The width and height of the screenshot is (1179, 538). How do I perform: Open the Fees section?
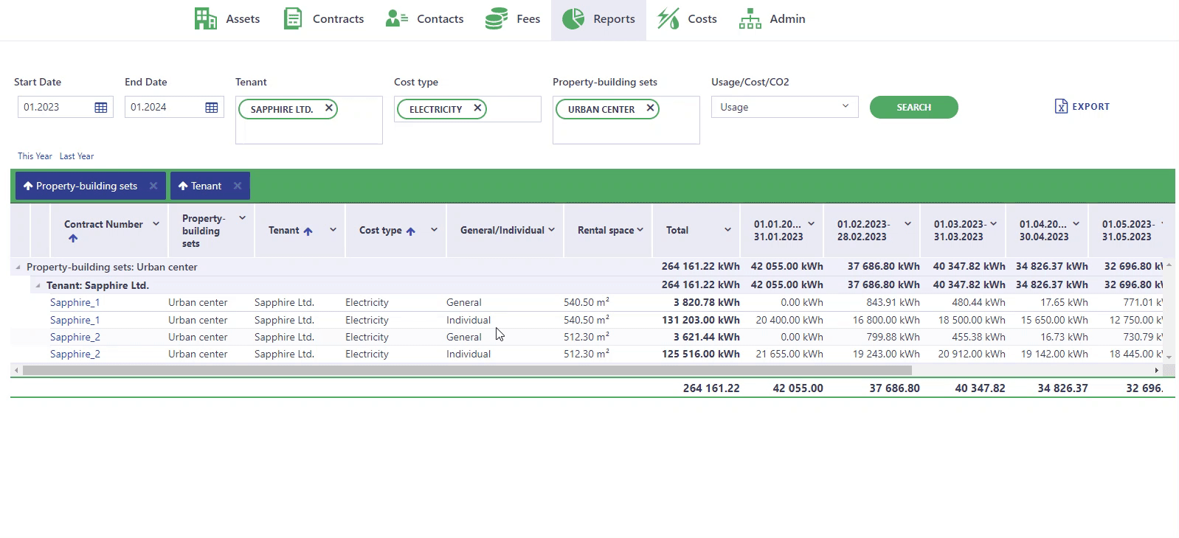[513, 19]
